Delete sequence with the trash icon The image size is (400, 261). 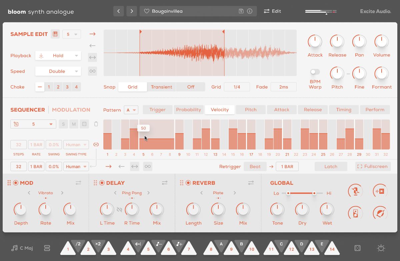click(96, 124)
